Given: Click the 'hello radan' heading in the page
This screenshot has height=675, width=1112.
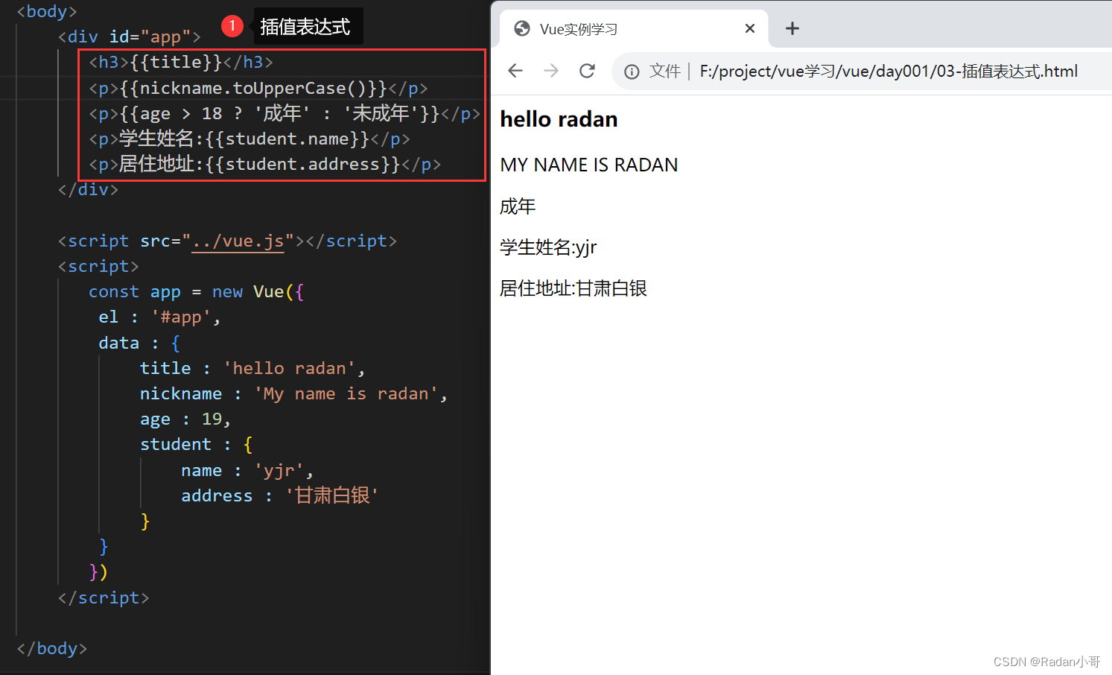Looking at the screenshot, I should (x=559, y=119).
